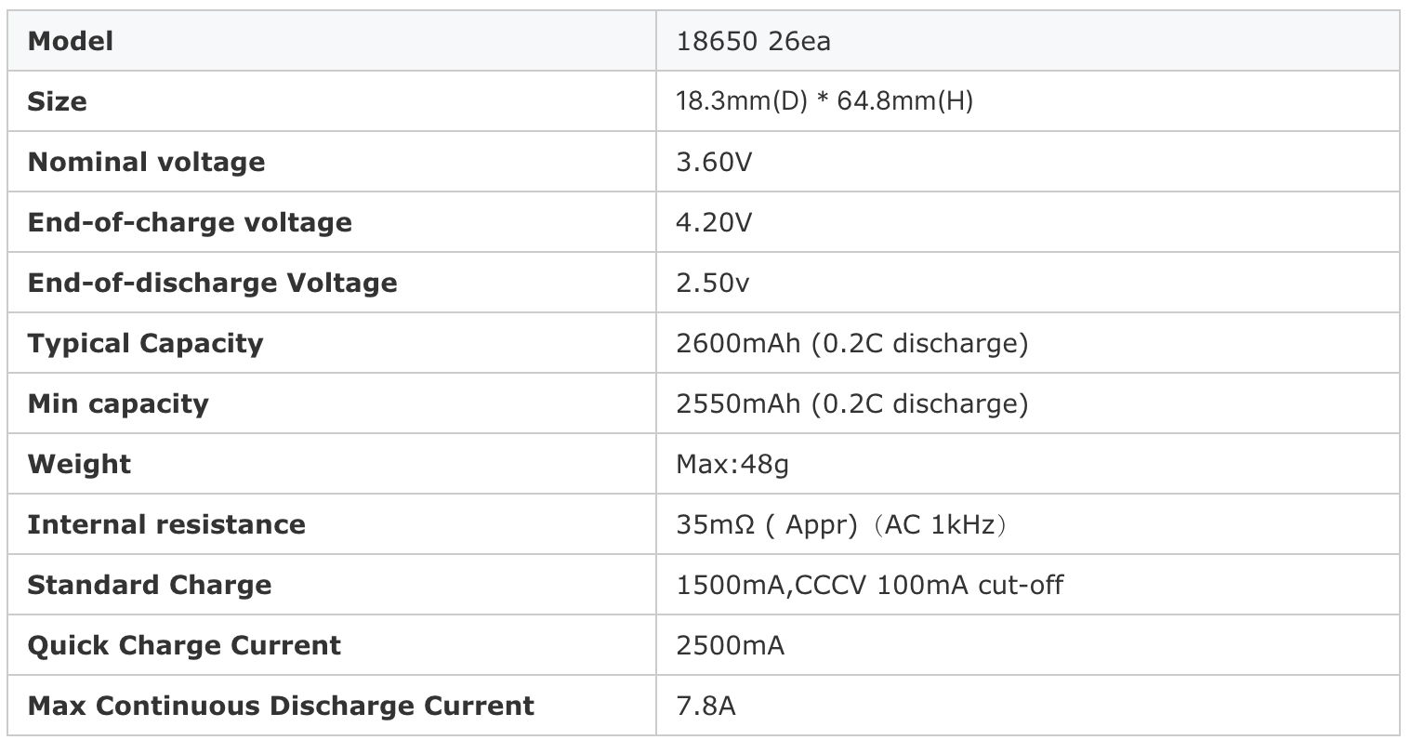This screenshot has width=1411, height=740.
Task: Select the 18650 26ea model value
Action: coord(753,41)
